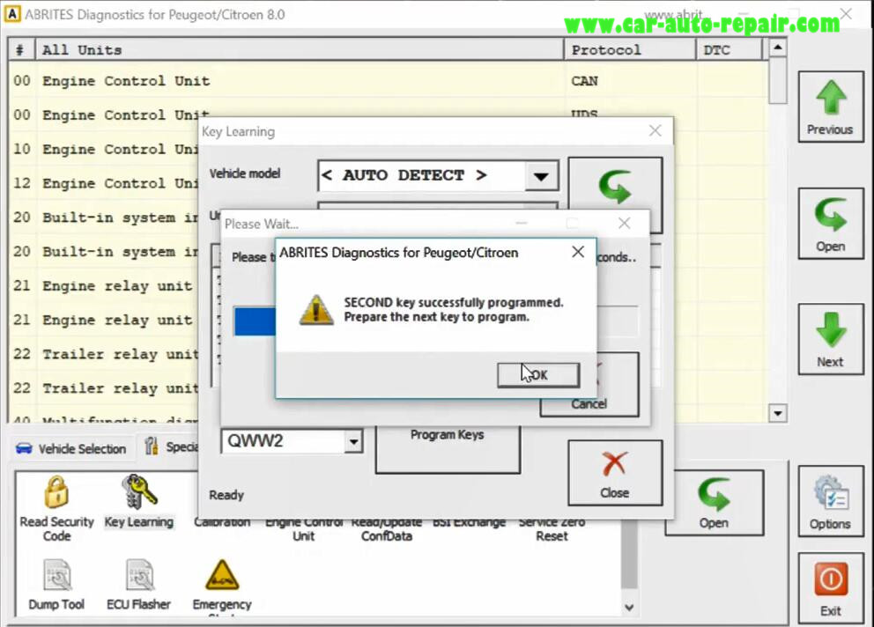The image size is (874, 627).
Task: Launch the ECU Flasher
Action: (x=139, y=586)
